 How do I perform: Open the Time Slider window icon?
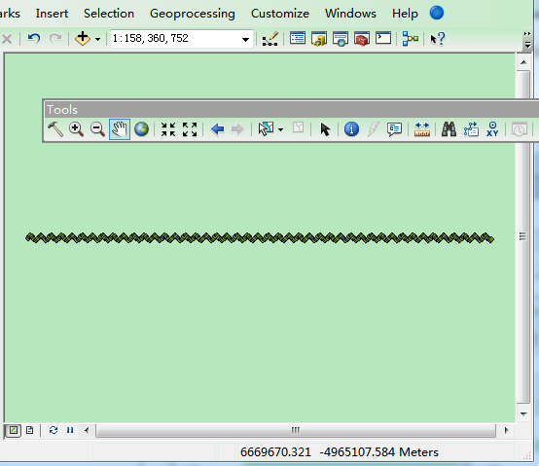pyautogui.click(x=520, y=129)
